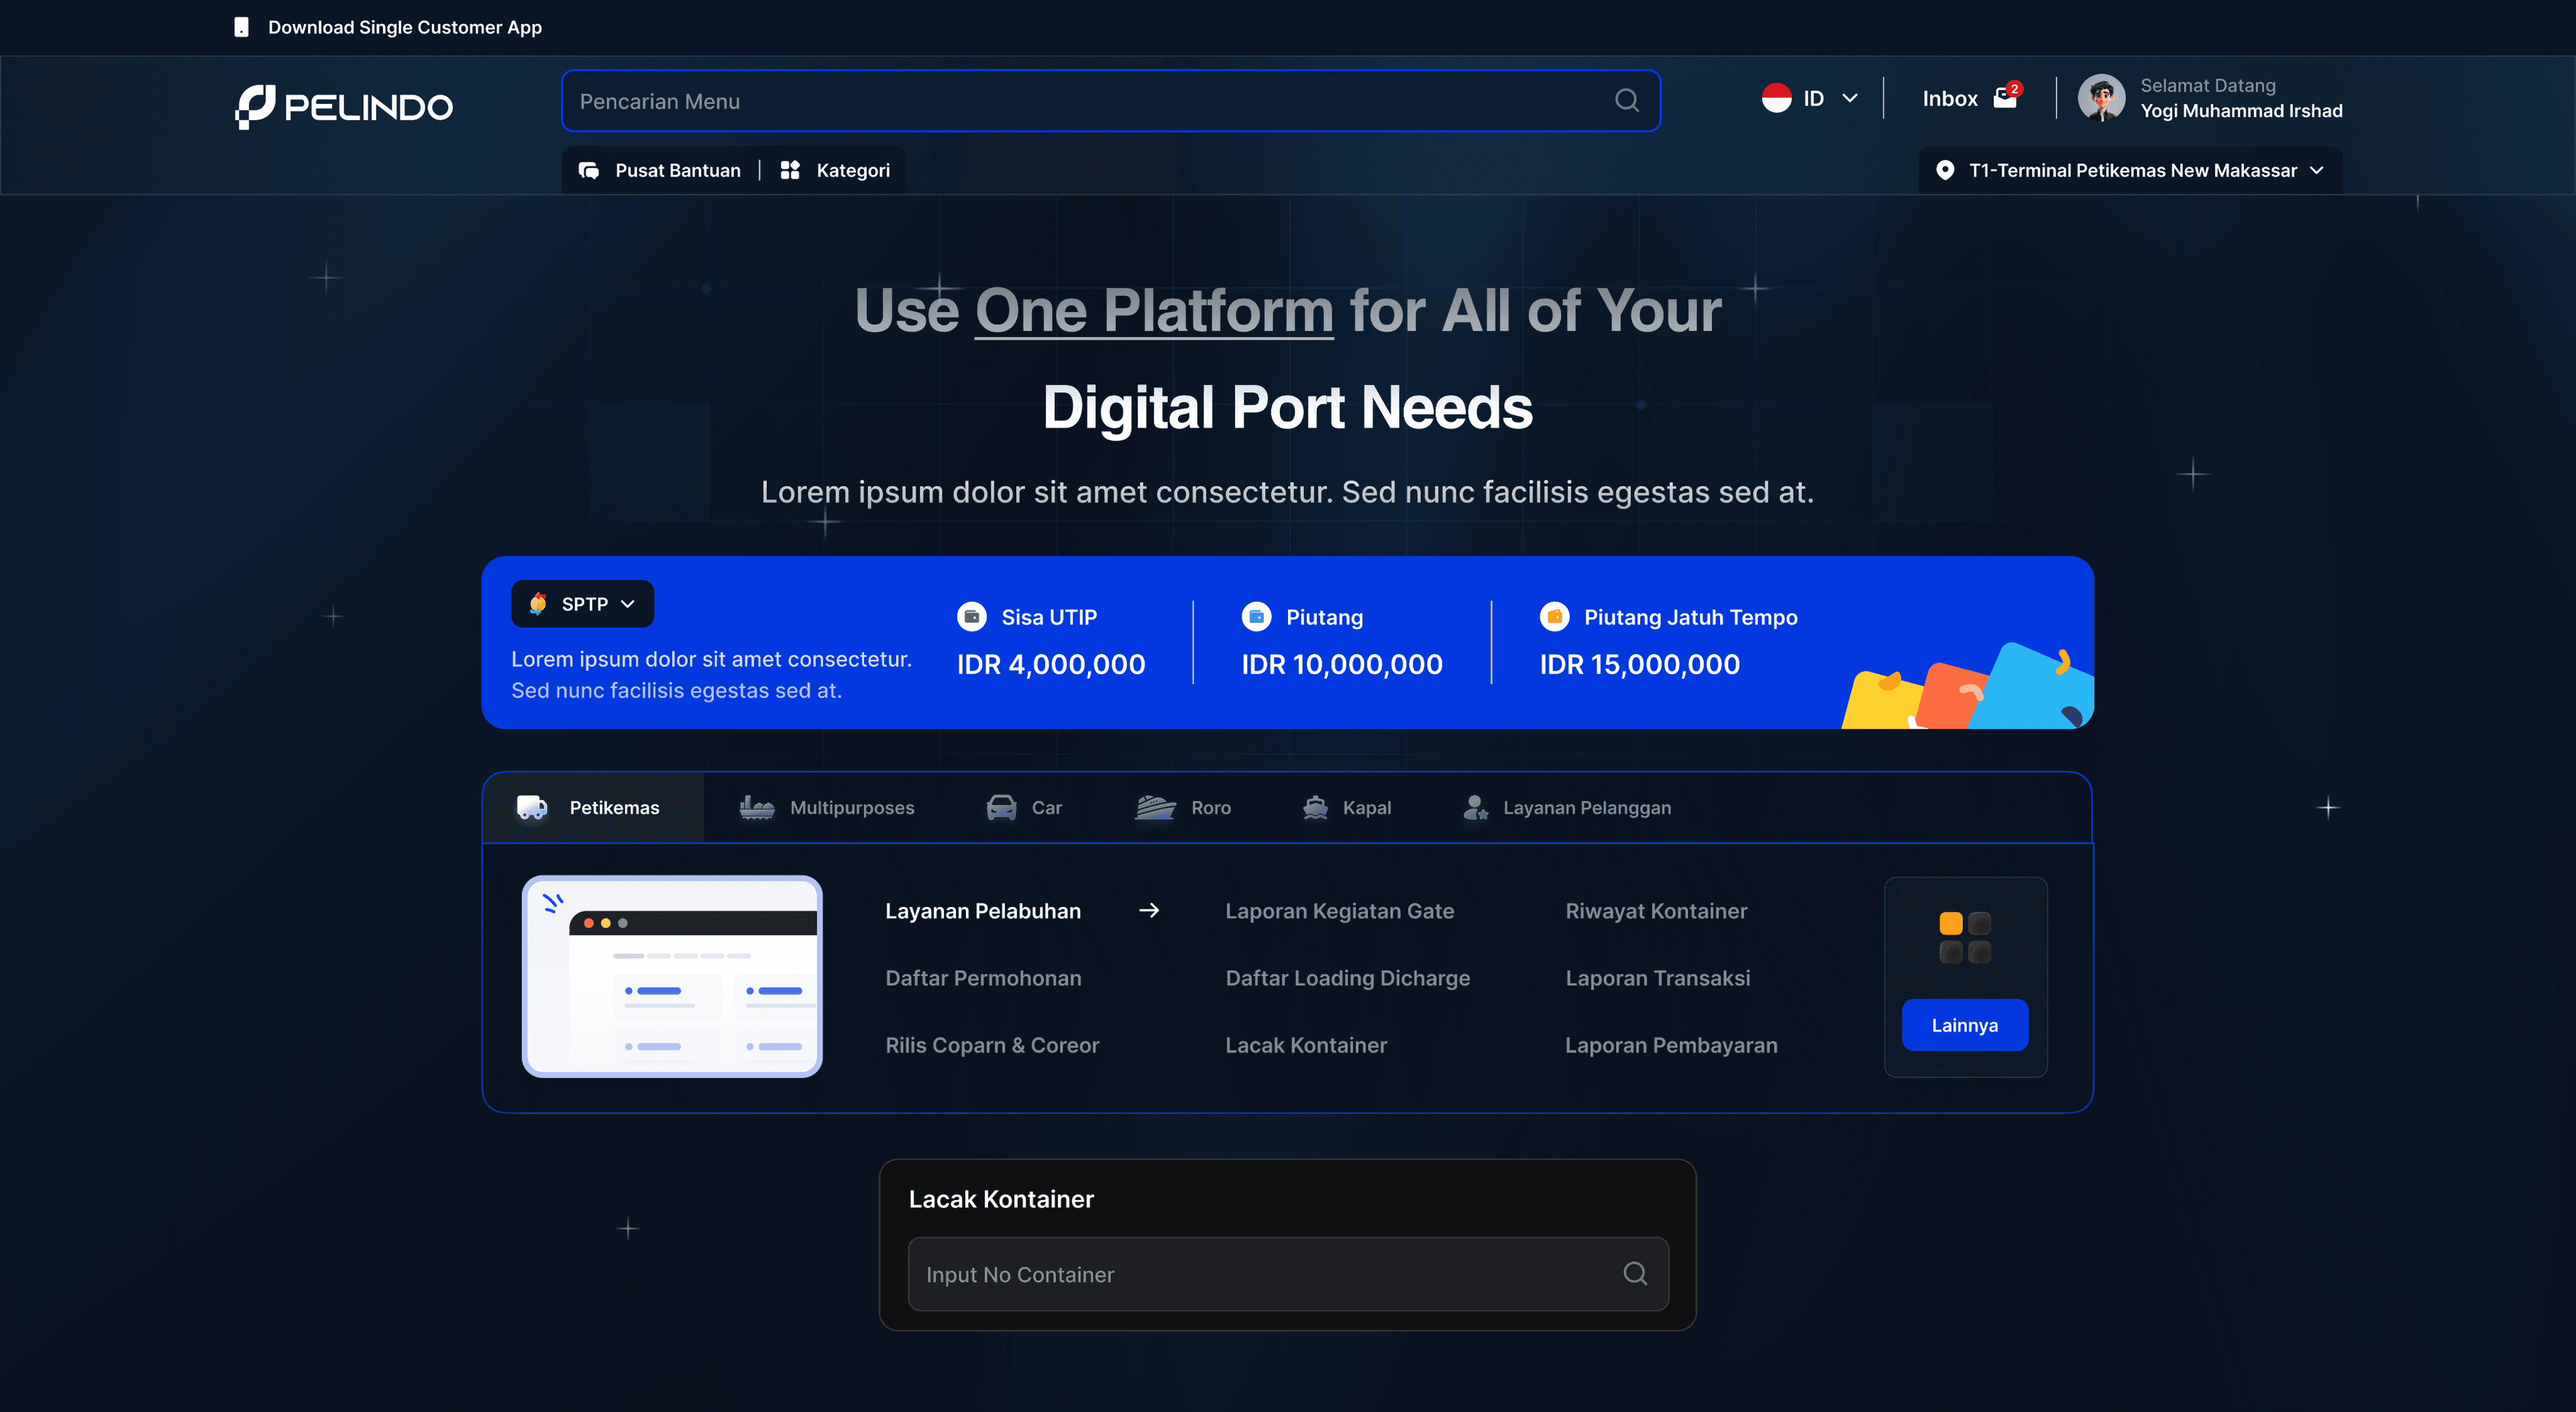Click the Piutang wallet icon
The width and height of the screenshot is (2576, 1412).
point(1256,617)
